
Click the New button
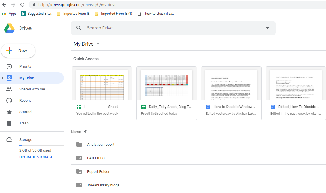(x=18, y=50)
